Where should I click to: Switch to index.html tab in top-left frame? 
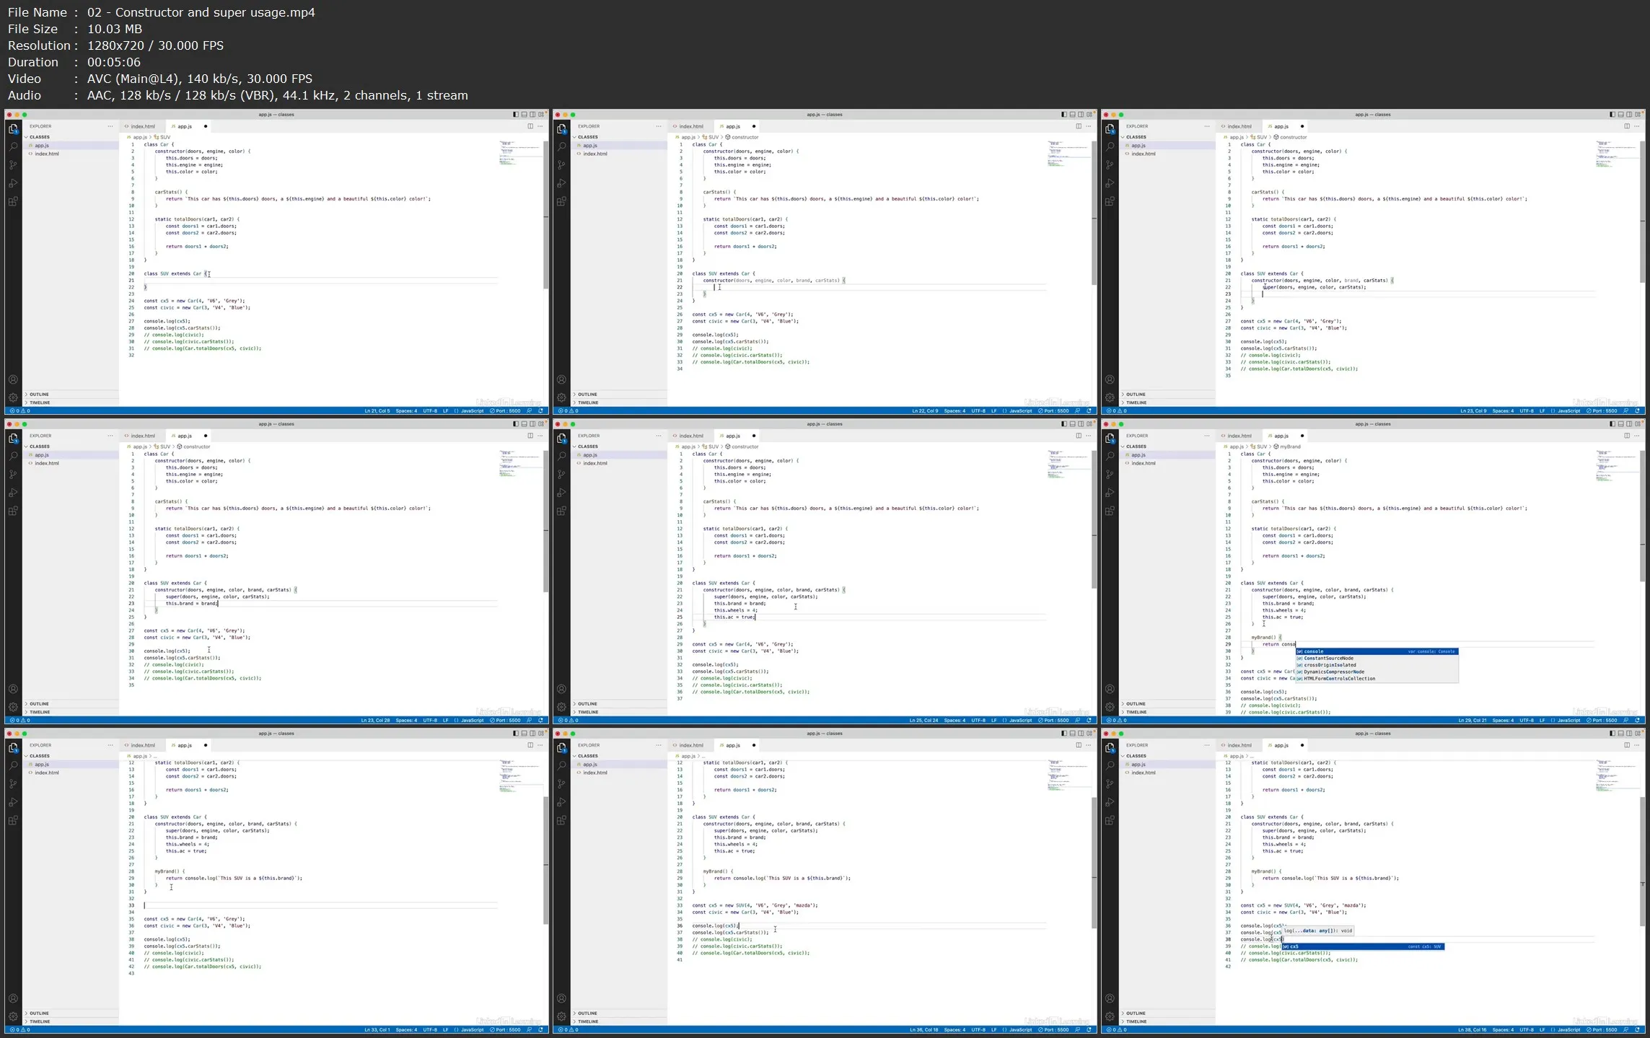click(x=142, y=126)
